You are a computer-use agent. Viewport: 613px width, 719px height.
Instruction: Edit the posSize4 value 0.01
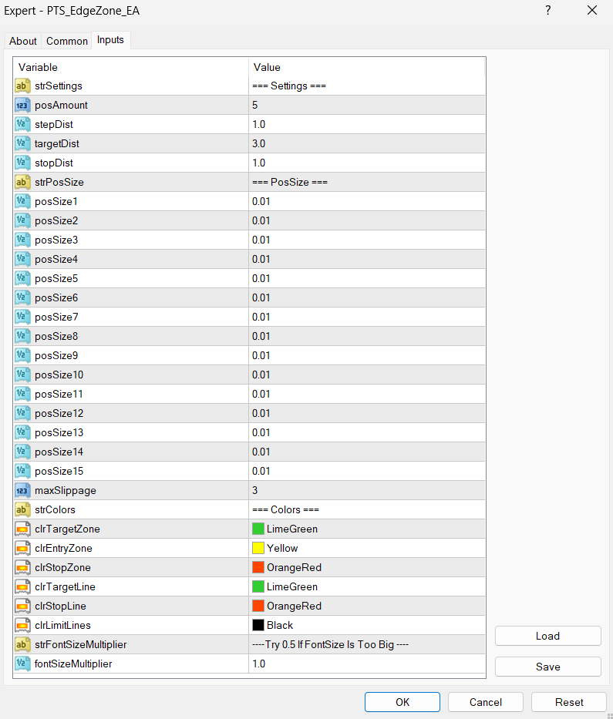coord(366,259)
